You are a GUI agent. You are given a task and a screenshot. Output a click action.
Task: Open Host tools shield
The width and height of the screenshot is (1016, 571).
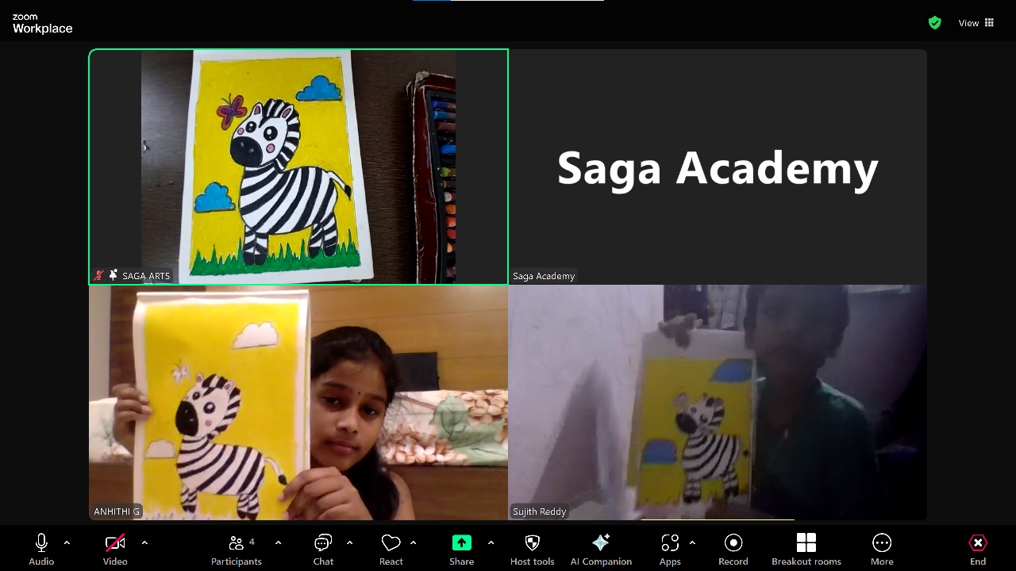click(533, 550)
